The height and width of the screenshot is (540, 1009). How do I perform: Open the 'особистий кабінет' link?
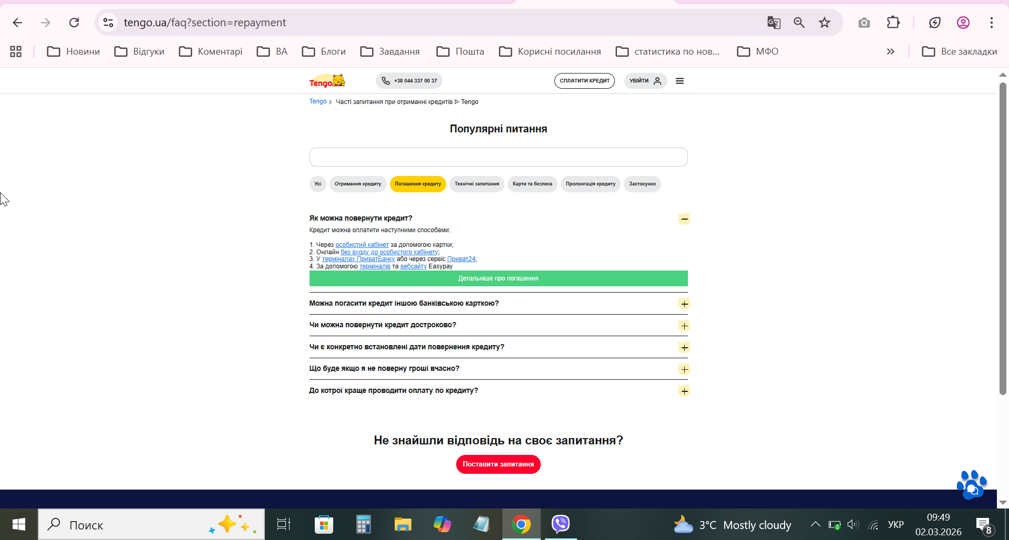point(362,245)
